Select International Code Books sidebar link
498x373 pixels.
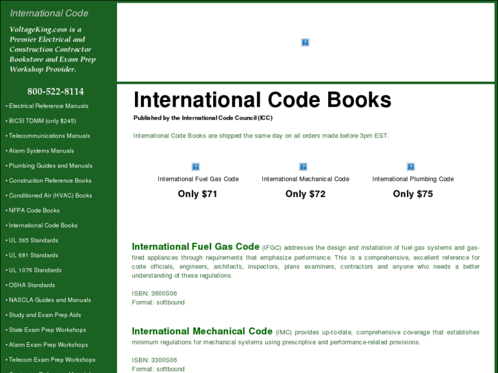pos(43,225)
